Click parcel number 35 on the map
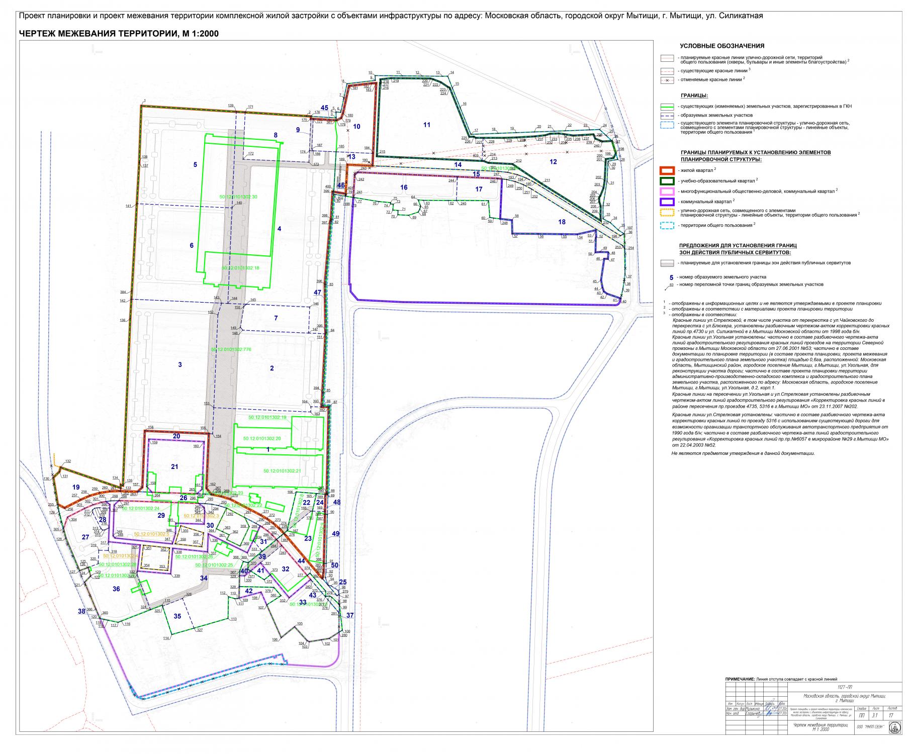Viewport: 907px width, 754px height. 177,616
